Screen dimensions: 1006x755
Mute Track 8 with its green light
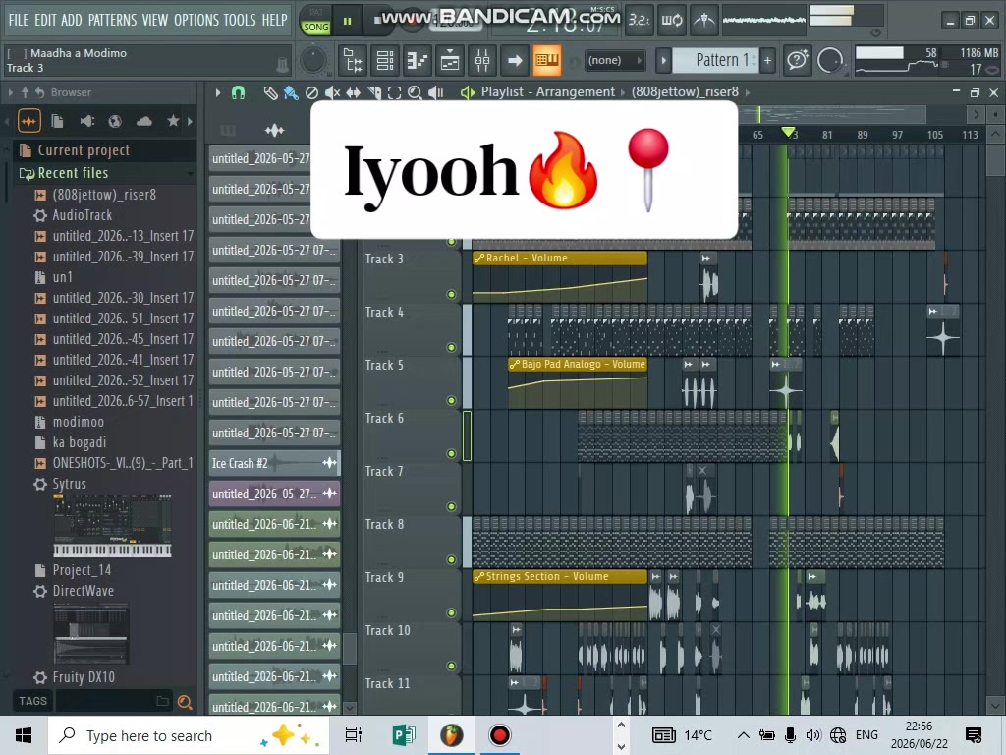(x=452, y=559)
